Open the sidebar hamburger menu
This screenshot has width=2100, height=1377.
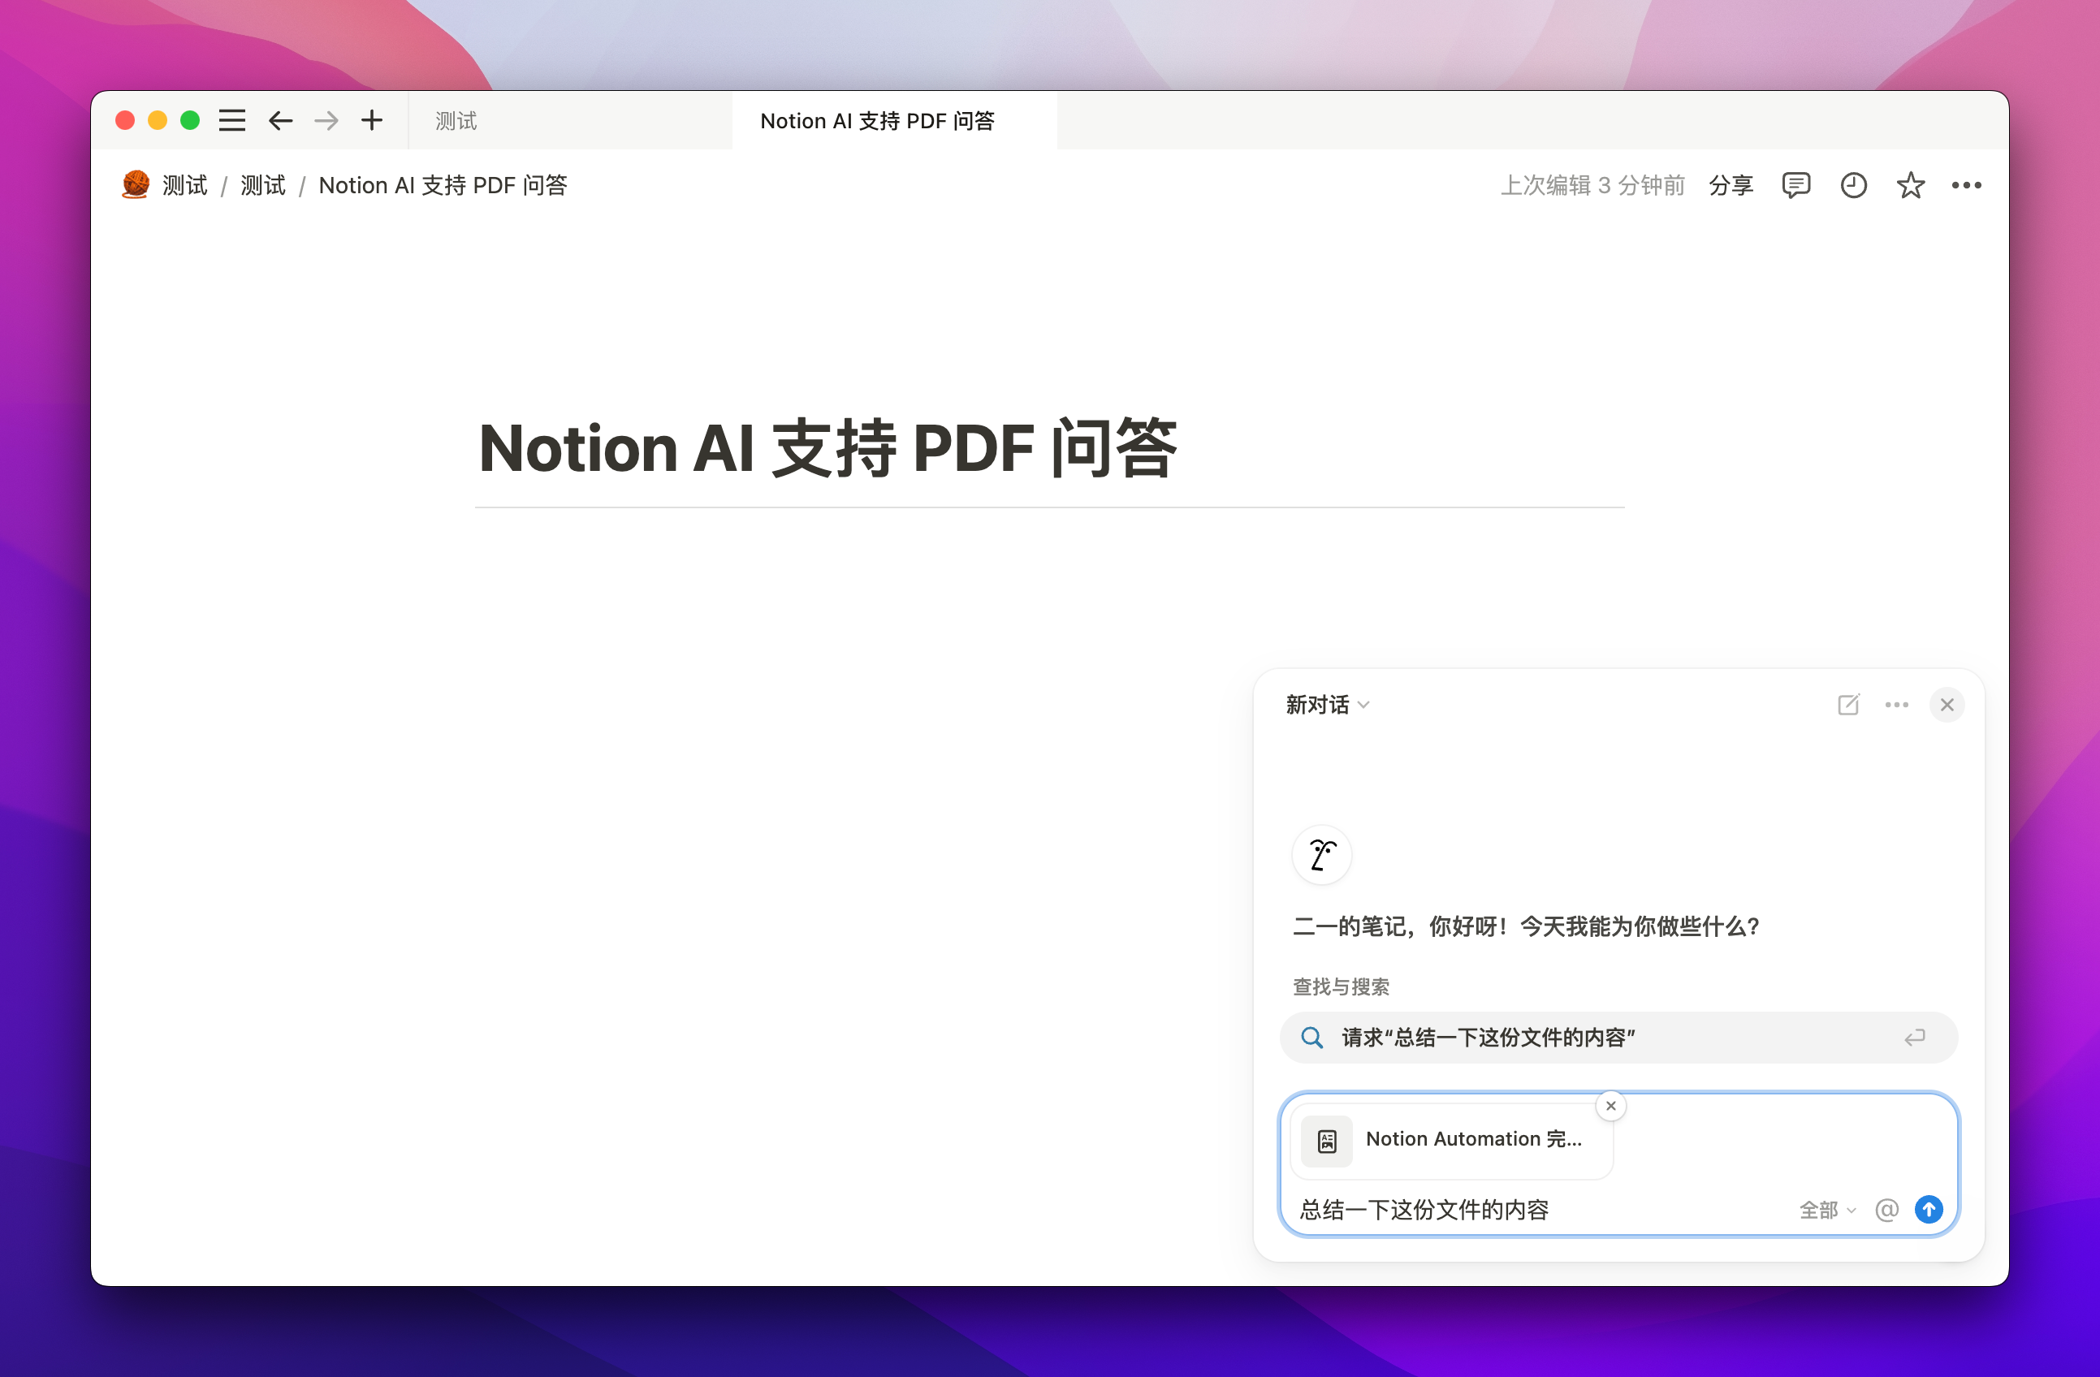(x=232, y=120)
